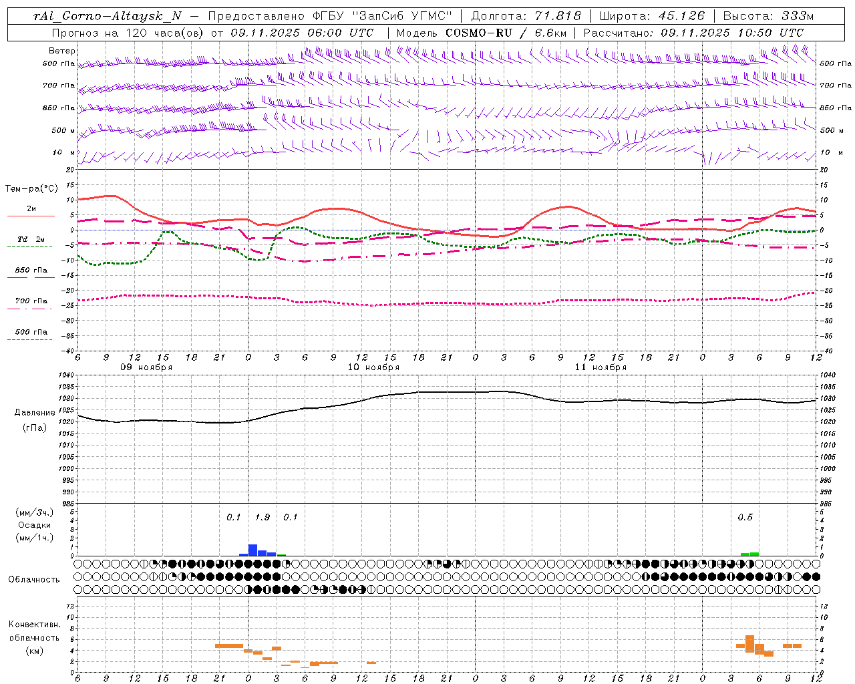Click the 09 ноября date label
Image resolution: width=855 pixels, height=684 pixels.
pyautogui.click(x=146, y=367)
